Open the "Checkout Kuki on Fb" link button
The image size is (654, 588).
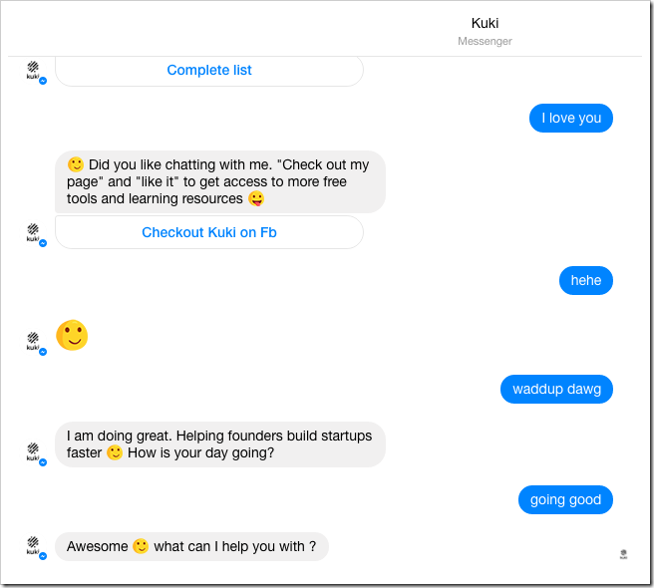[x=209, y=232]
